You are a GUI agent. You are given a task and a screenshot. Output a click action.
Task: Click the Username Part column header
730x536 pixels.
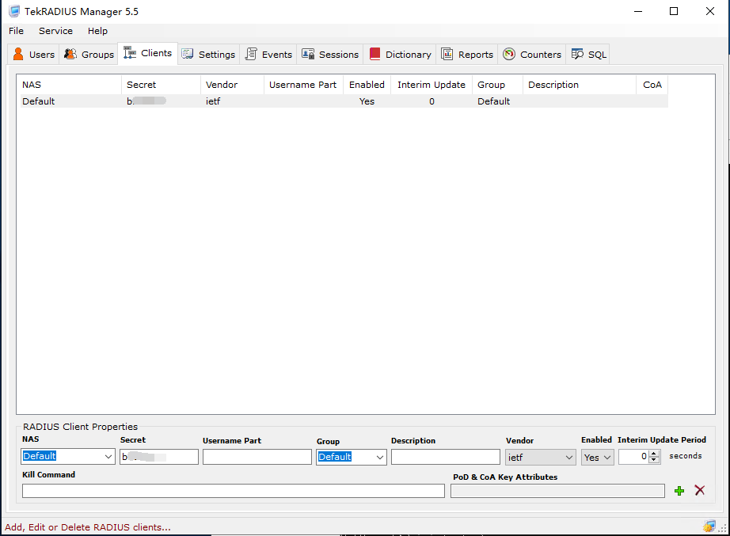coord(303,85)
